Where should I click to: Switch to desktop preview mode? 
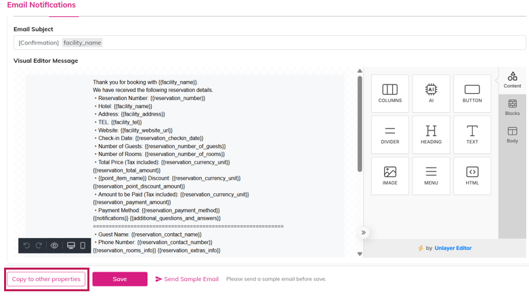pyautogui.click(x=71, y=246)
